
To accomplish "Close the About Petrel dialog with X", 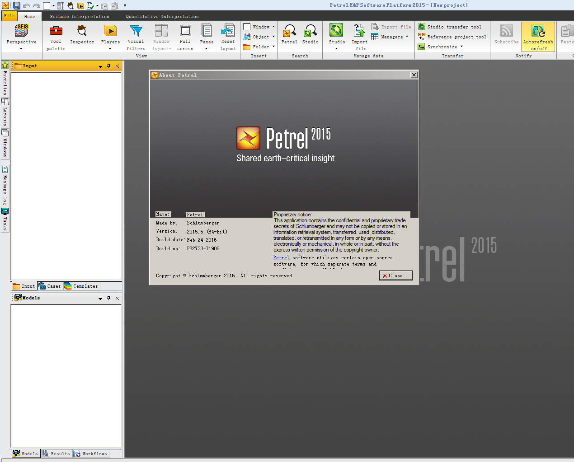I will click(414, 75).
